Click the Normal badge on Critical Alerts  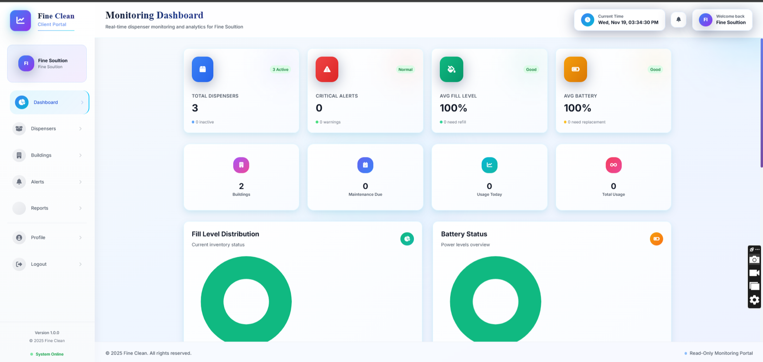(x=405, y=70)
